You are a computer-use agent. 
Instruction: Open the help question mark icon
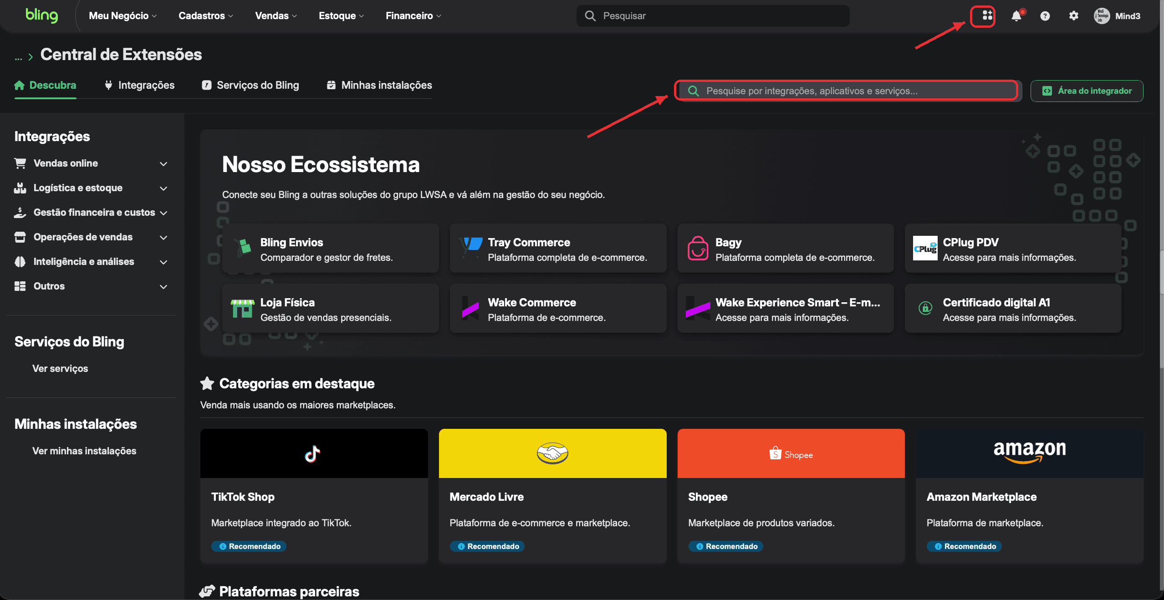coord(1045,16)
